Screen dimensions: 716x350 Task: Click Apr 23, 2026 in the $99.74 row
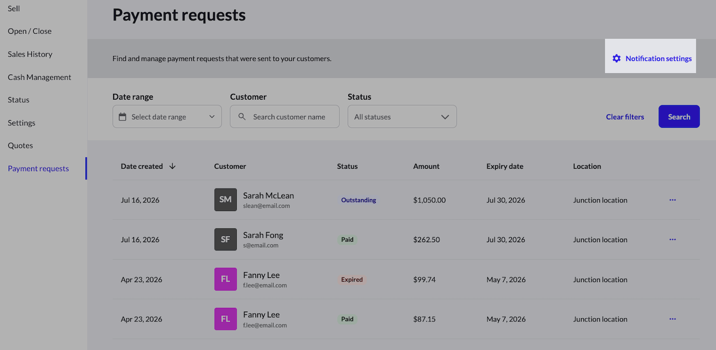[x=142, y=279]
